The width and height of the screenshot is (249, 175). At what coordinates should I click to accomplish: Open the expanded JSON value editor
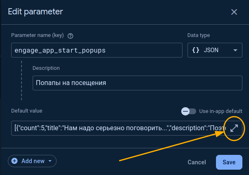click(x=234, y=128)
